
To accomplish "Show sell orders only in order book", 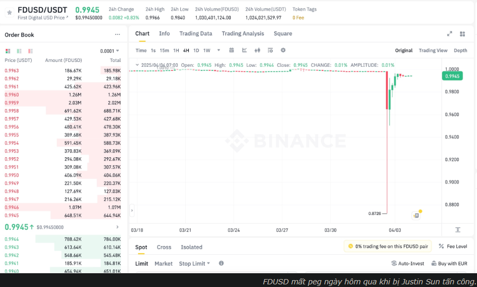I will click(x=30, y=51).
